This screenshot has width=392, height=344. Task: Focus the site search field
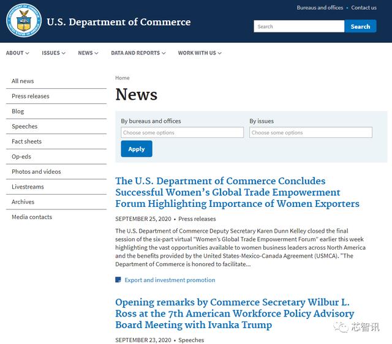tap(299, 26)
